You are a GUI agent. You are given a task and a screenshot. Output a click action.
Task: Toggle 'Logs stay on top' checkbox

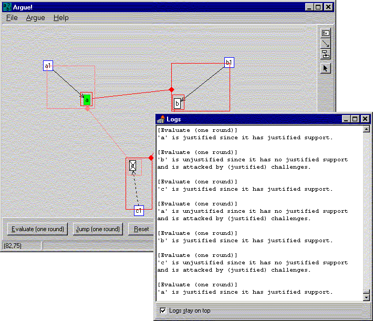[163, 310]
